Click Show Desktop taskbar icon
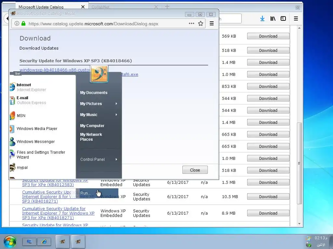This screenshot has width=333, height=249. coord(29,242)
